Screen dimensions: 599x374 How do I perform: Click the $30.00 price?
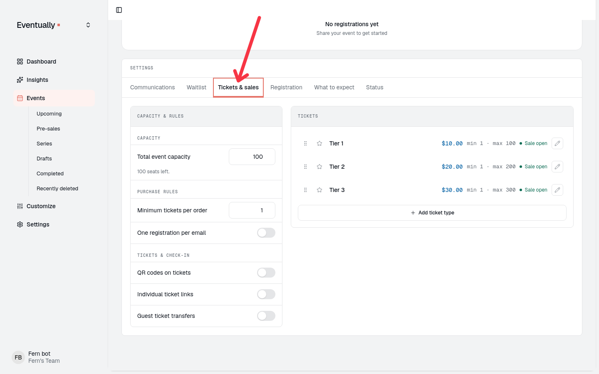coord(452,190)
